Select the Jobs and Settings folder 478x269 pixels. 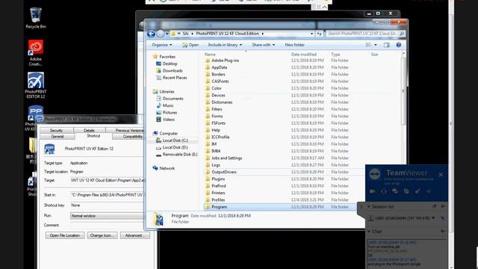coord(226,158)
